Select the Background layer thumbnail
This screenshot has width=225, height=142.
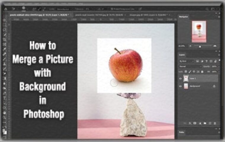[x=186, y=86]
